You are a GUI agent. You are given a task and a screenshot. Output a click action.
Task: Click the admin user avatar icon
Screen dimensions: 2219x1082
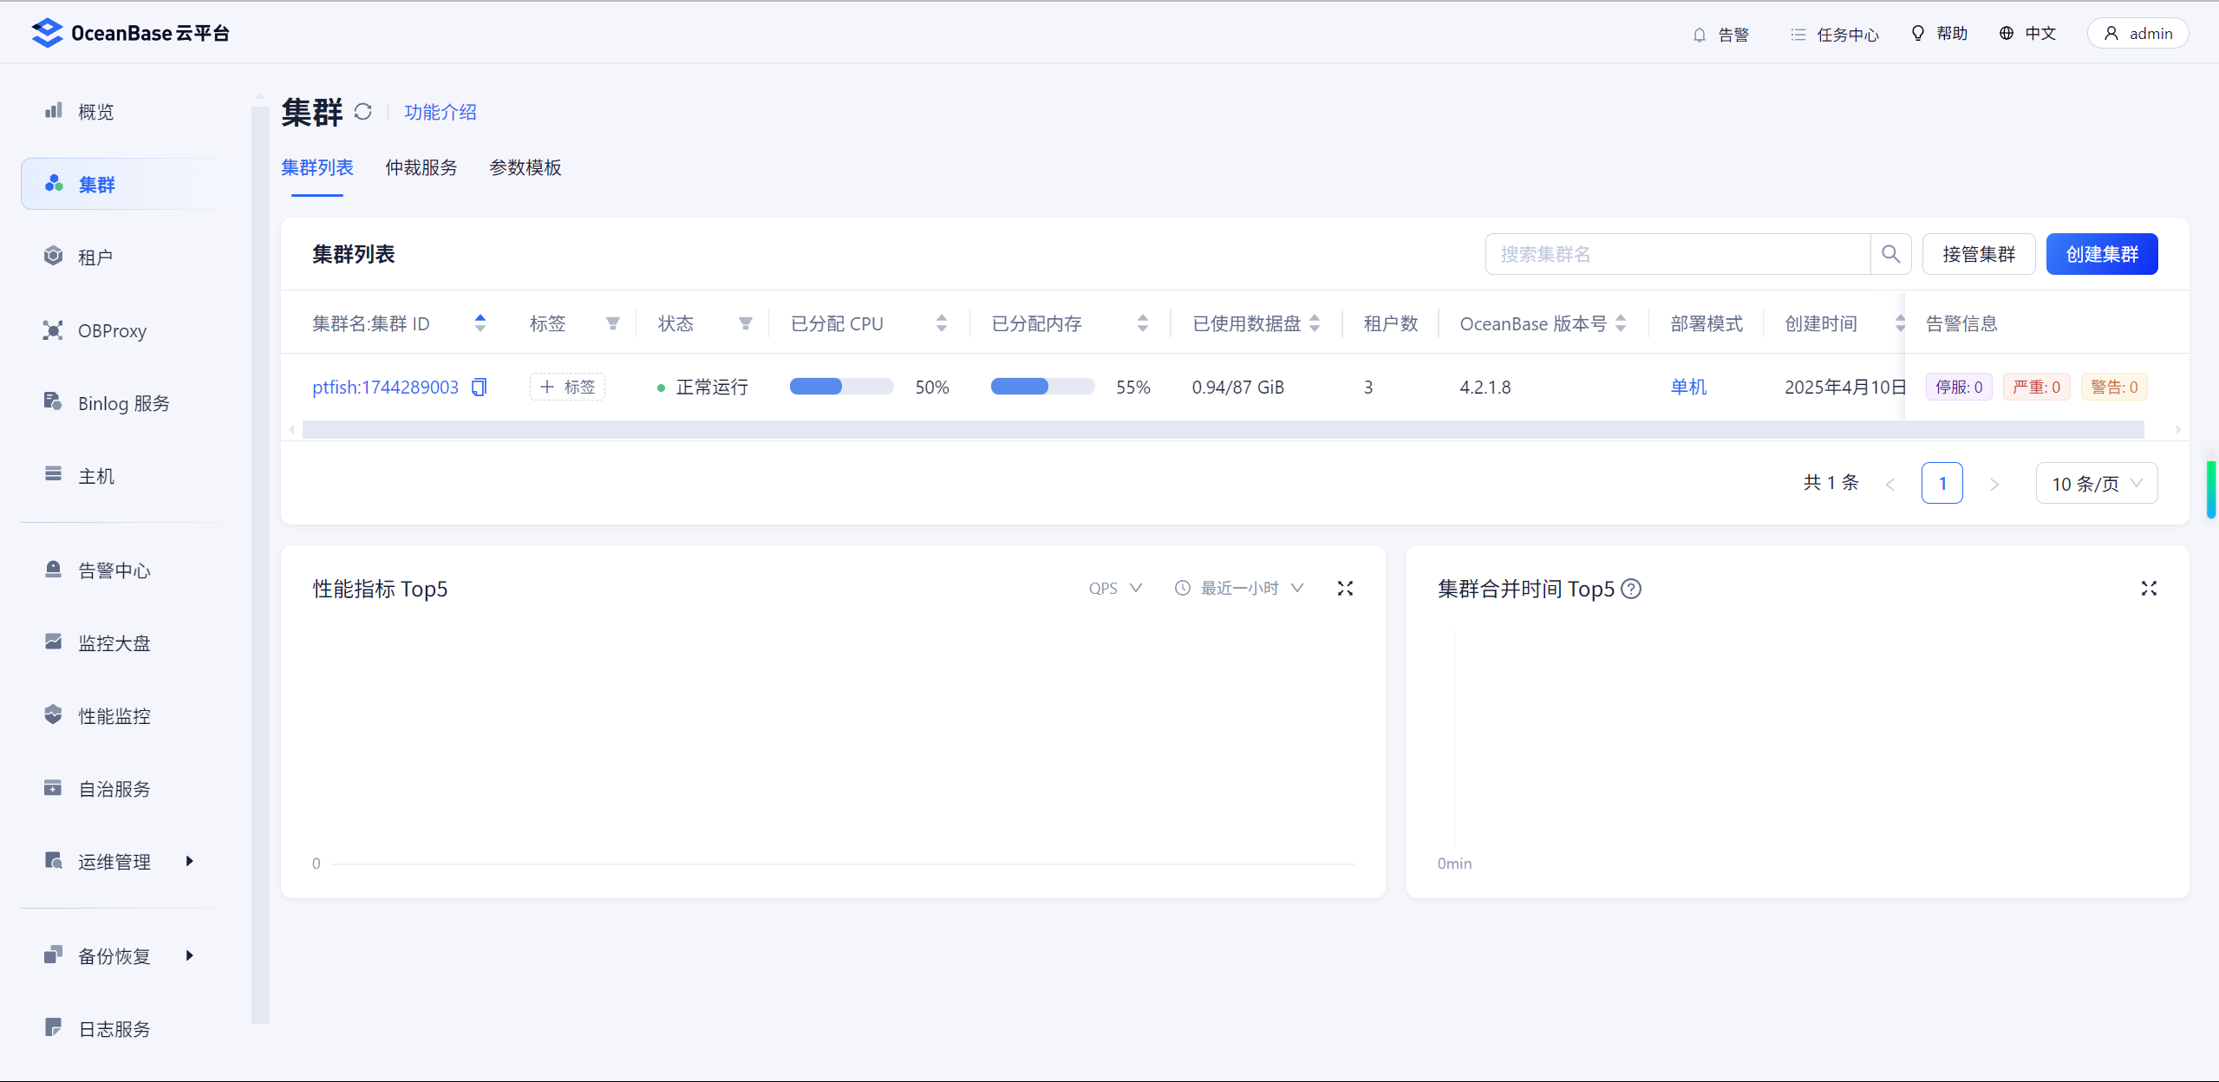2112,33
